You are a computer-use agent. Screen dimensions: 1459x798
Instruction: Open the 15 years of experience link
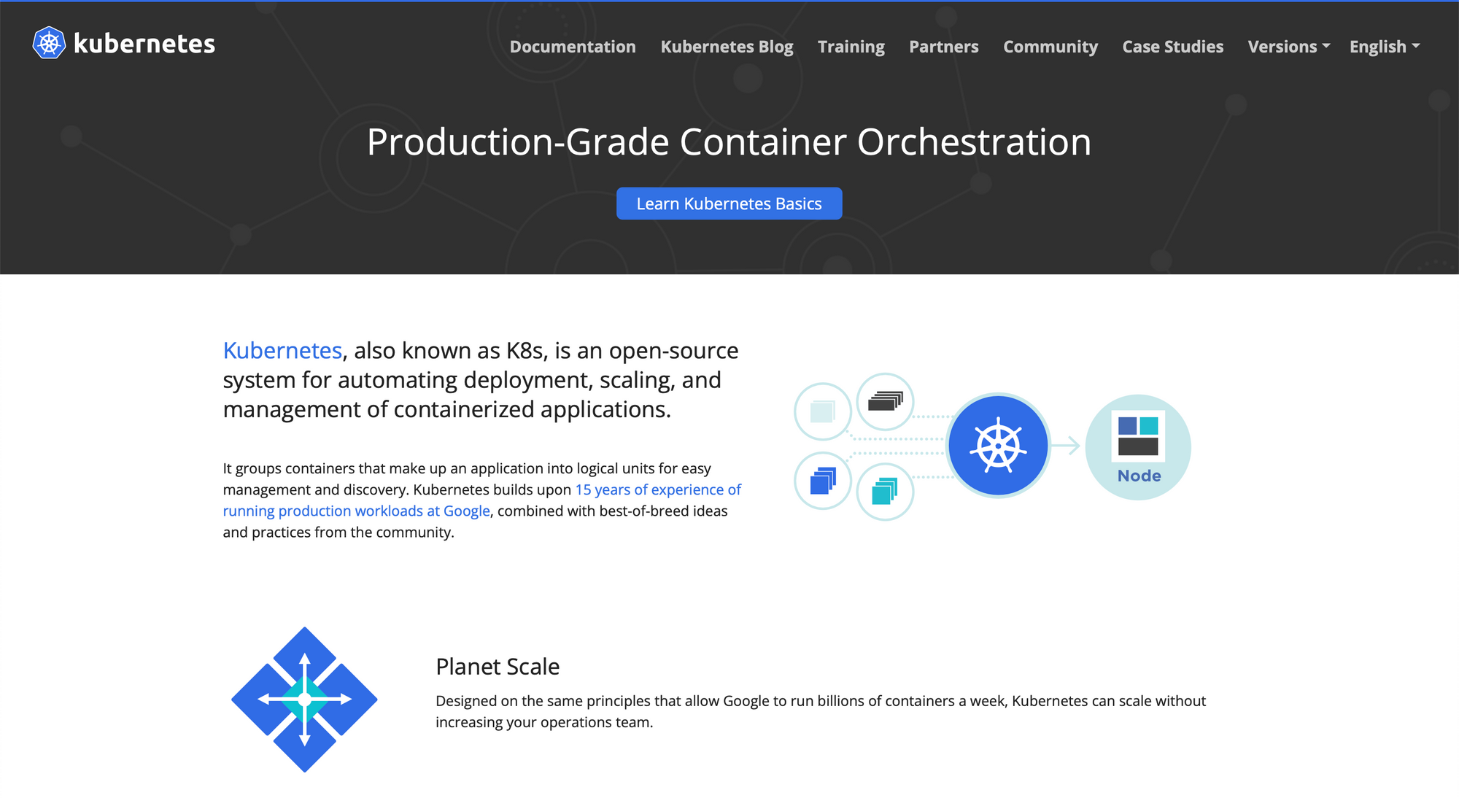pos(482,500)
